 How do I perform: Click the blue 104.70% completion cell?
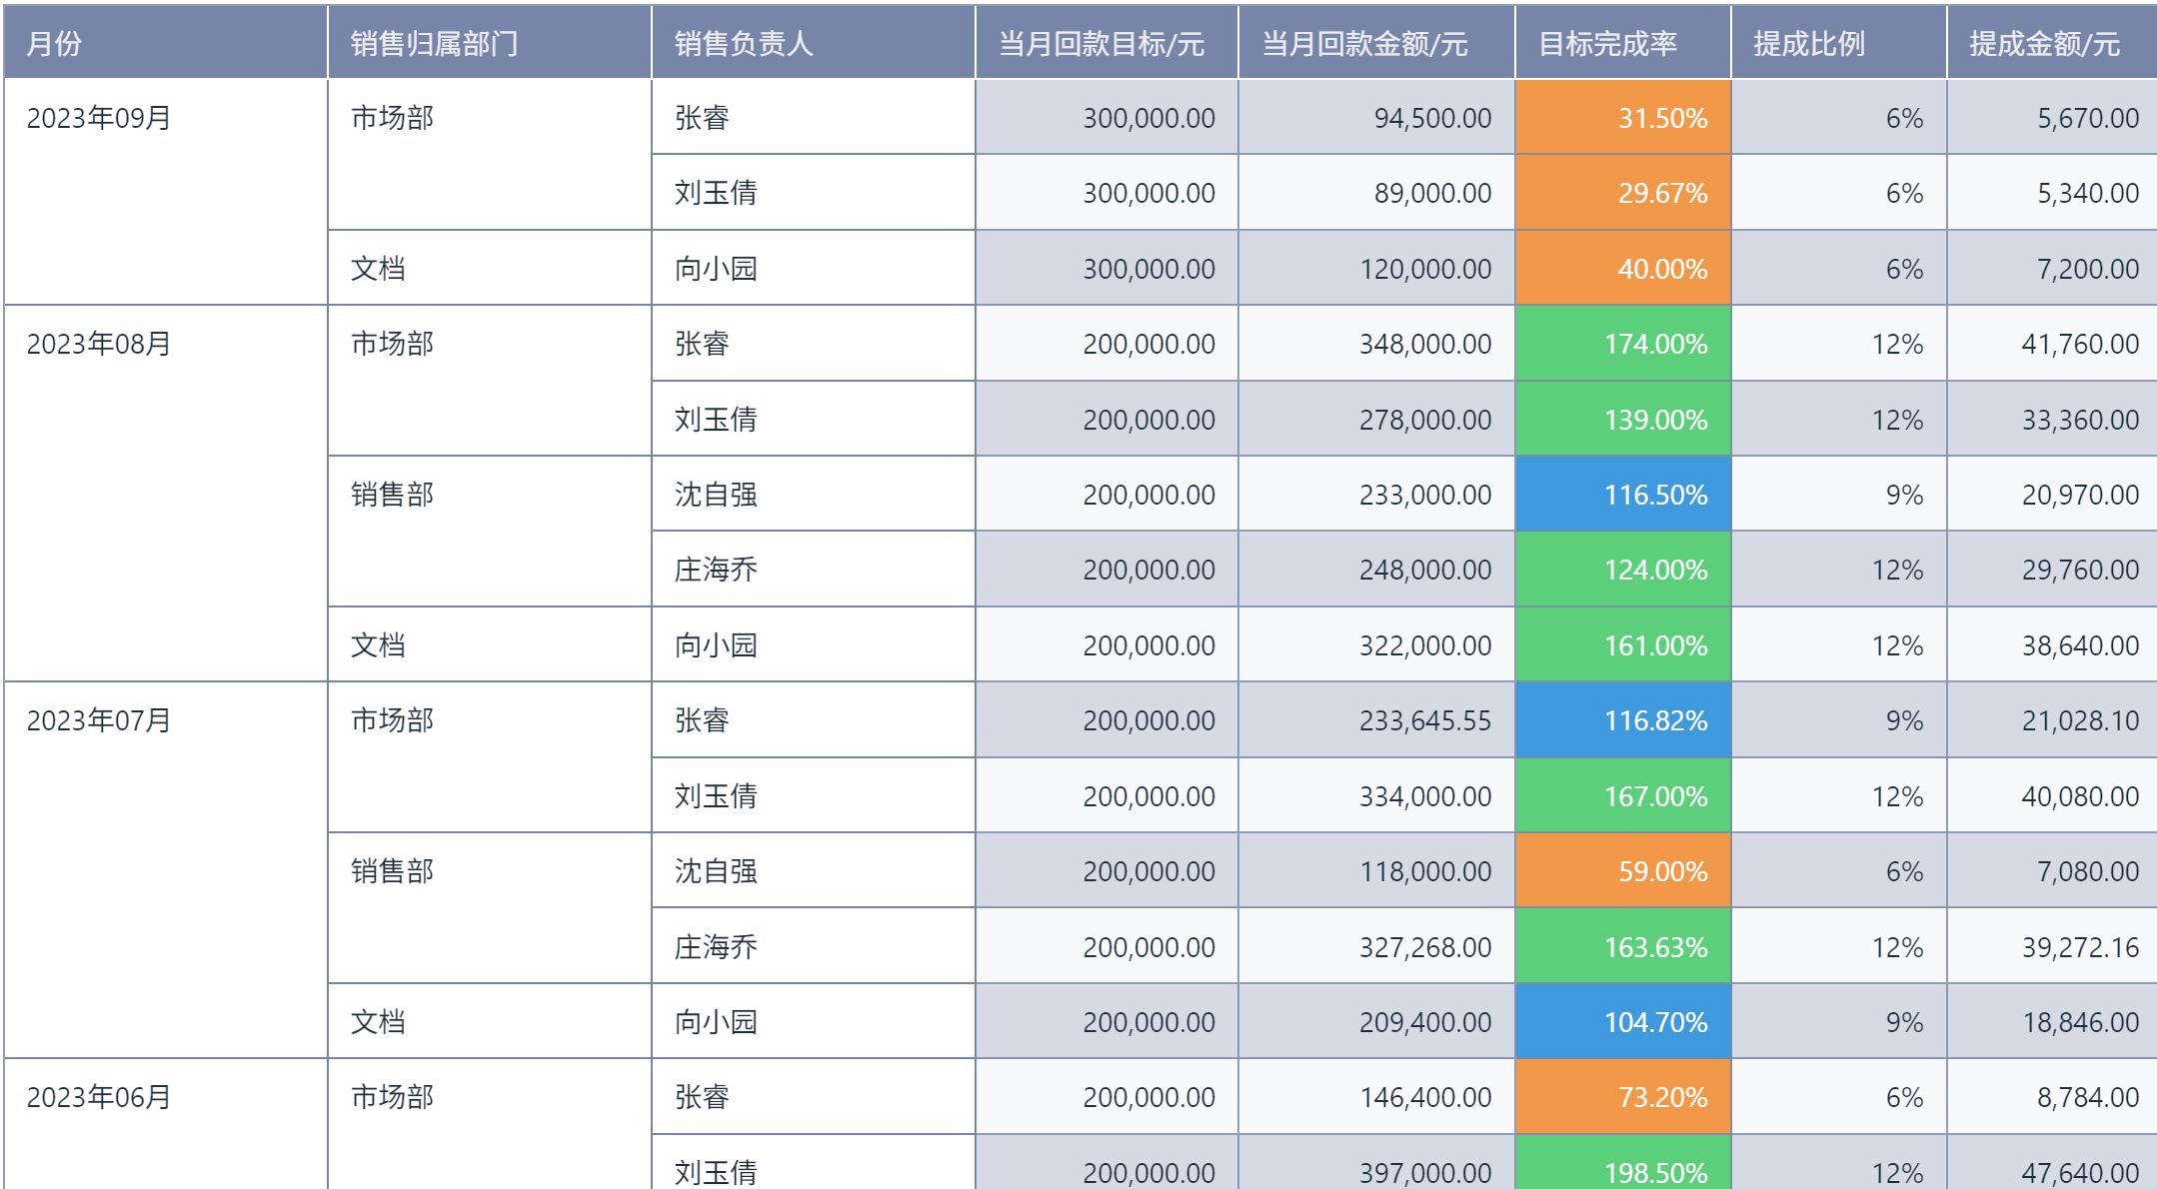coord(1622,1022)
